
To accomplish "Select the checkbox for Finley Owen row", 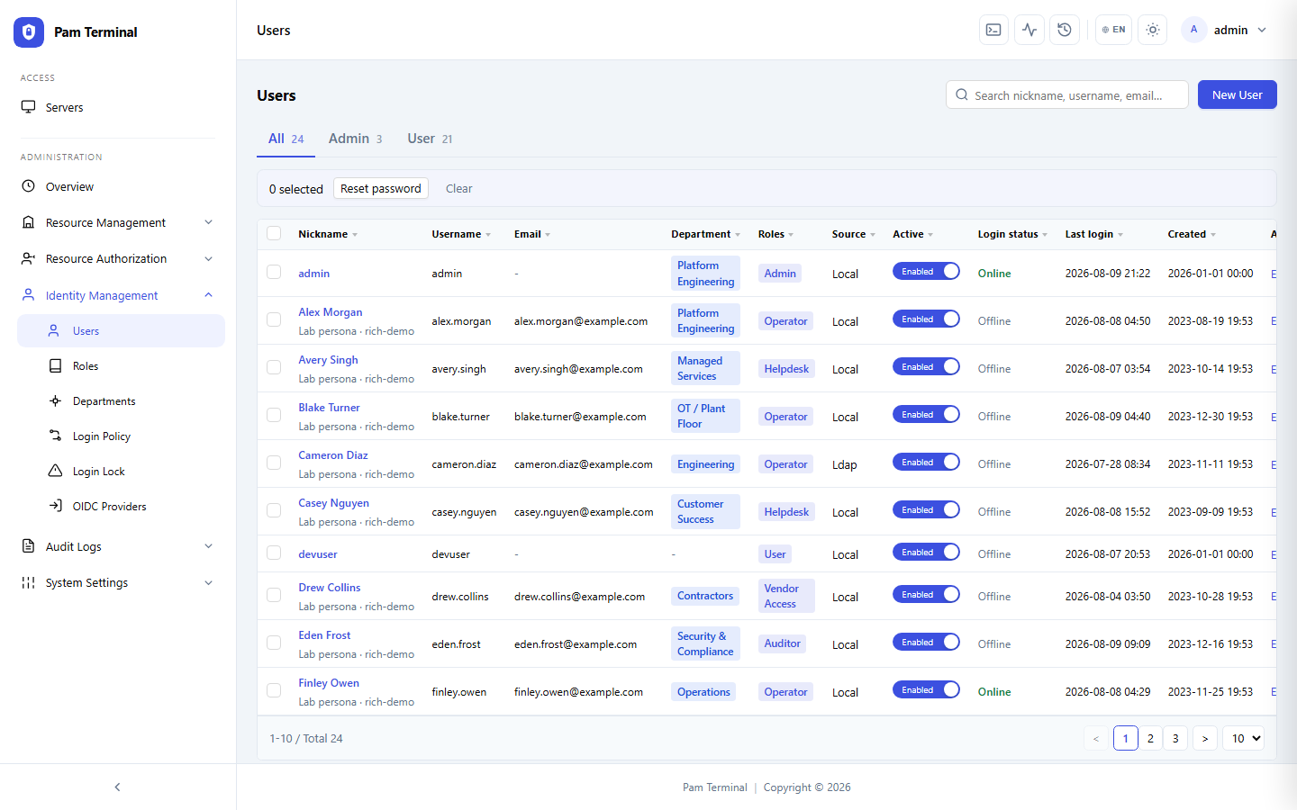I will [x=274, y=690].
